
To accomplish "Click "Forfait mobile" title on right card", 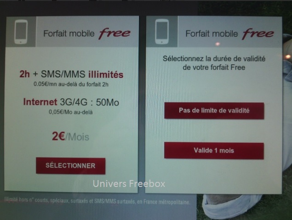I will [212, 34].
